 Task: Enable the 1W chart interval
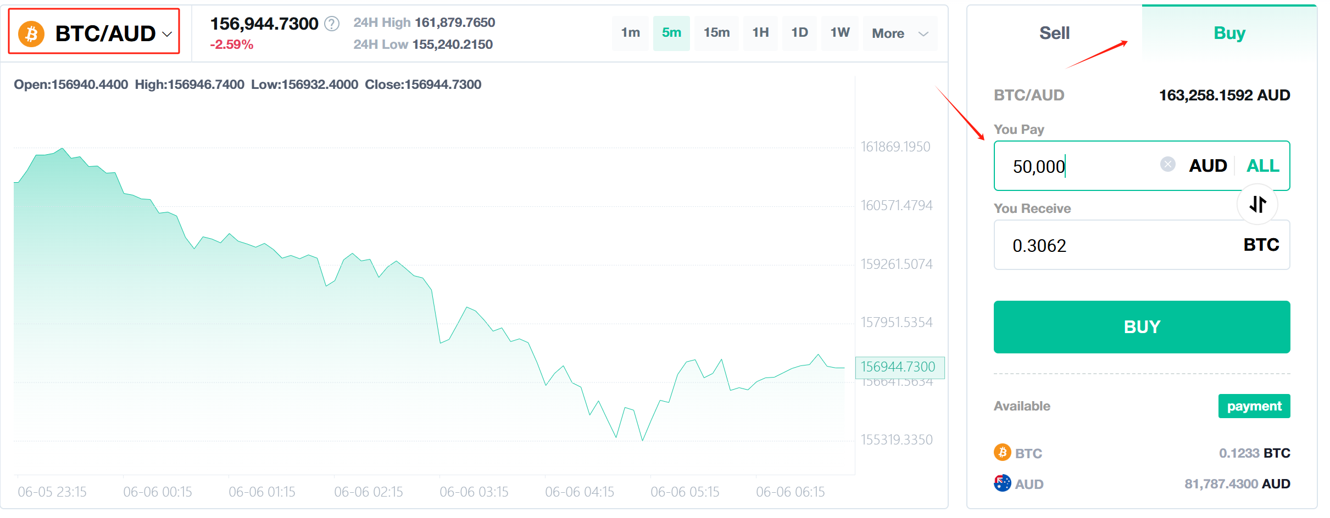[840, 33]
